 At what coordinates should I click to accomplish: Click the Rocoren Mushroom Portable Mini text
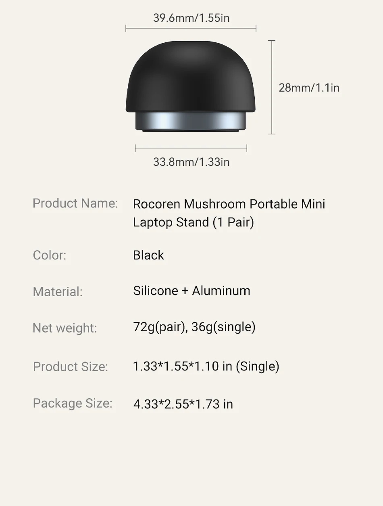click(x=229, y=204)
